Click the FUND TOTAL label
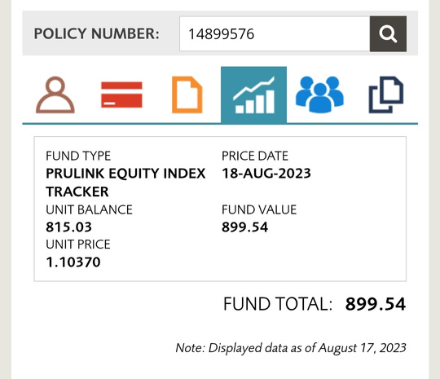Viewport: 440px width, 379px height. (x=278, y=304)
